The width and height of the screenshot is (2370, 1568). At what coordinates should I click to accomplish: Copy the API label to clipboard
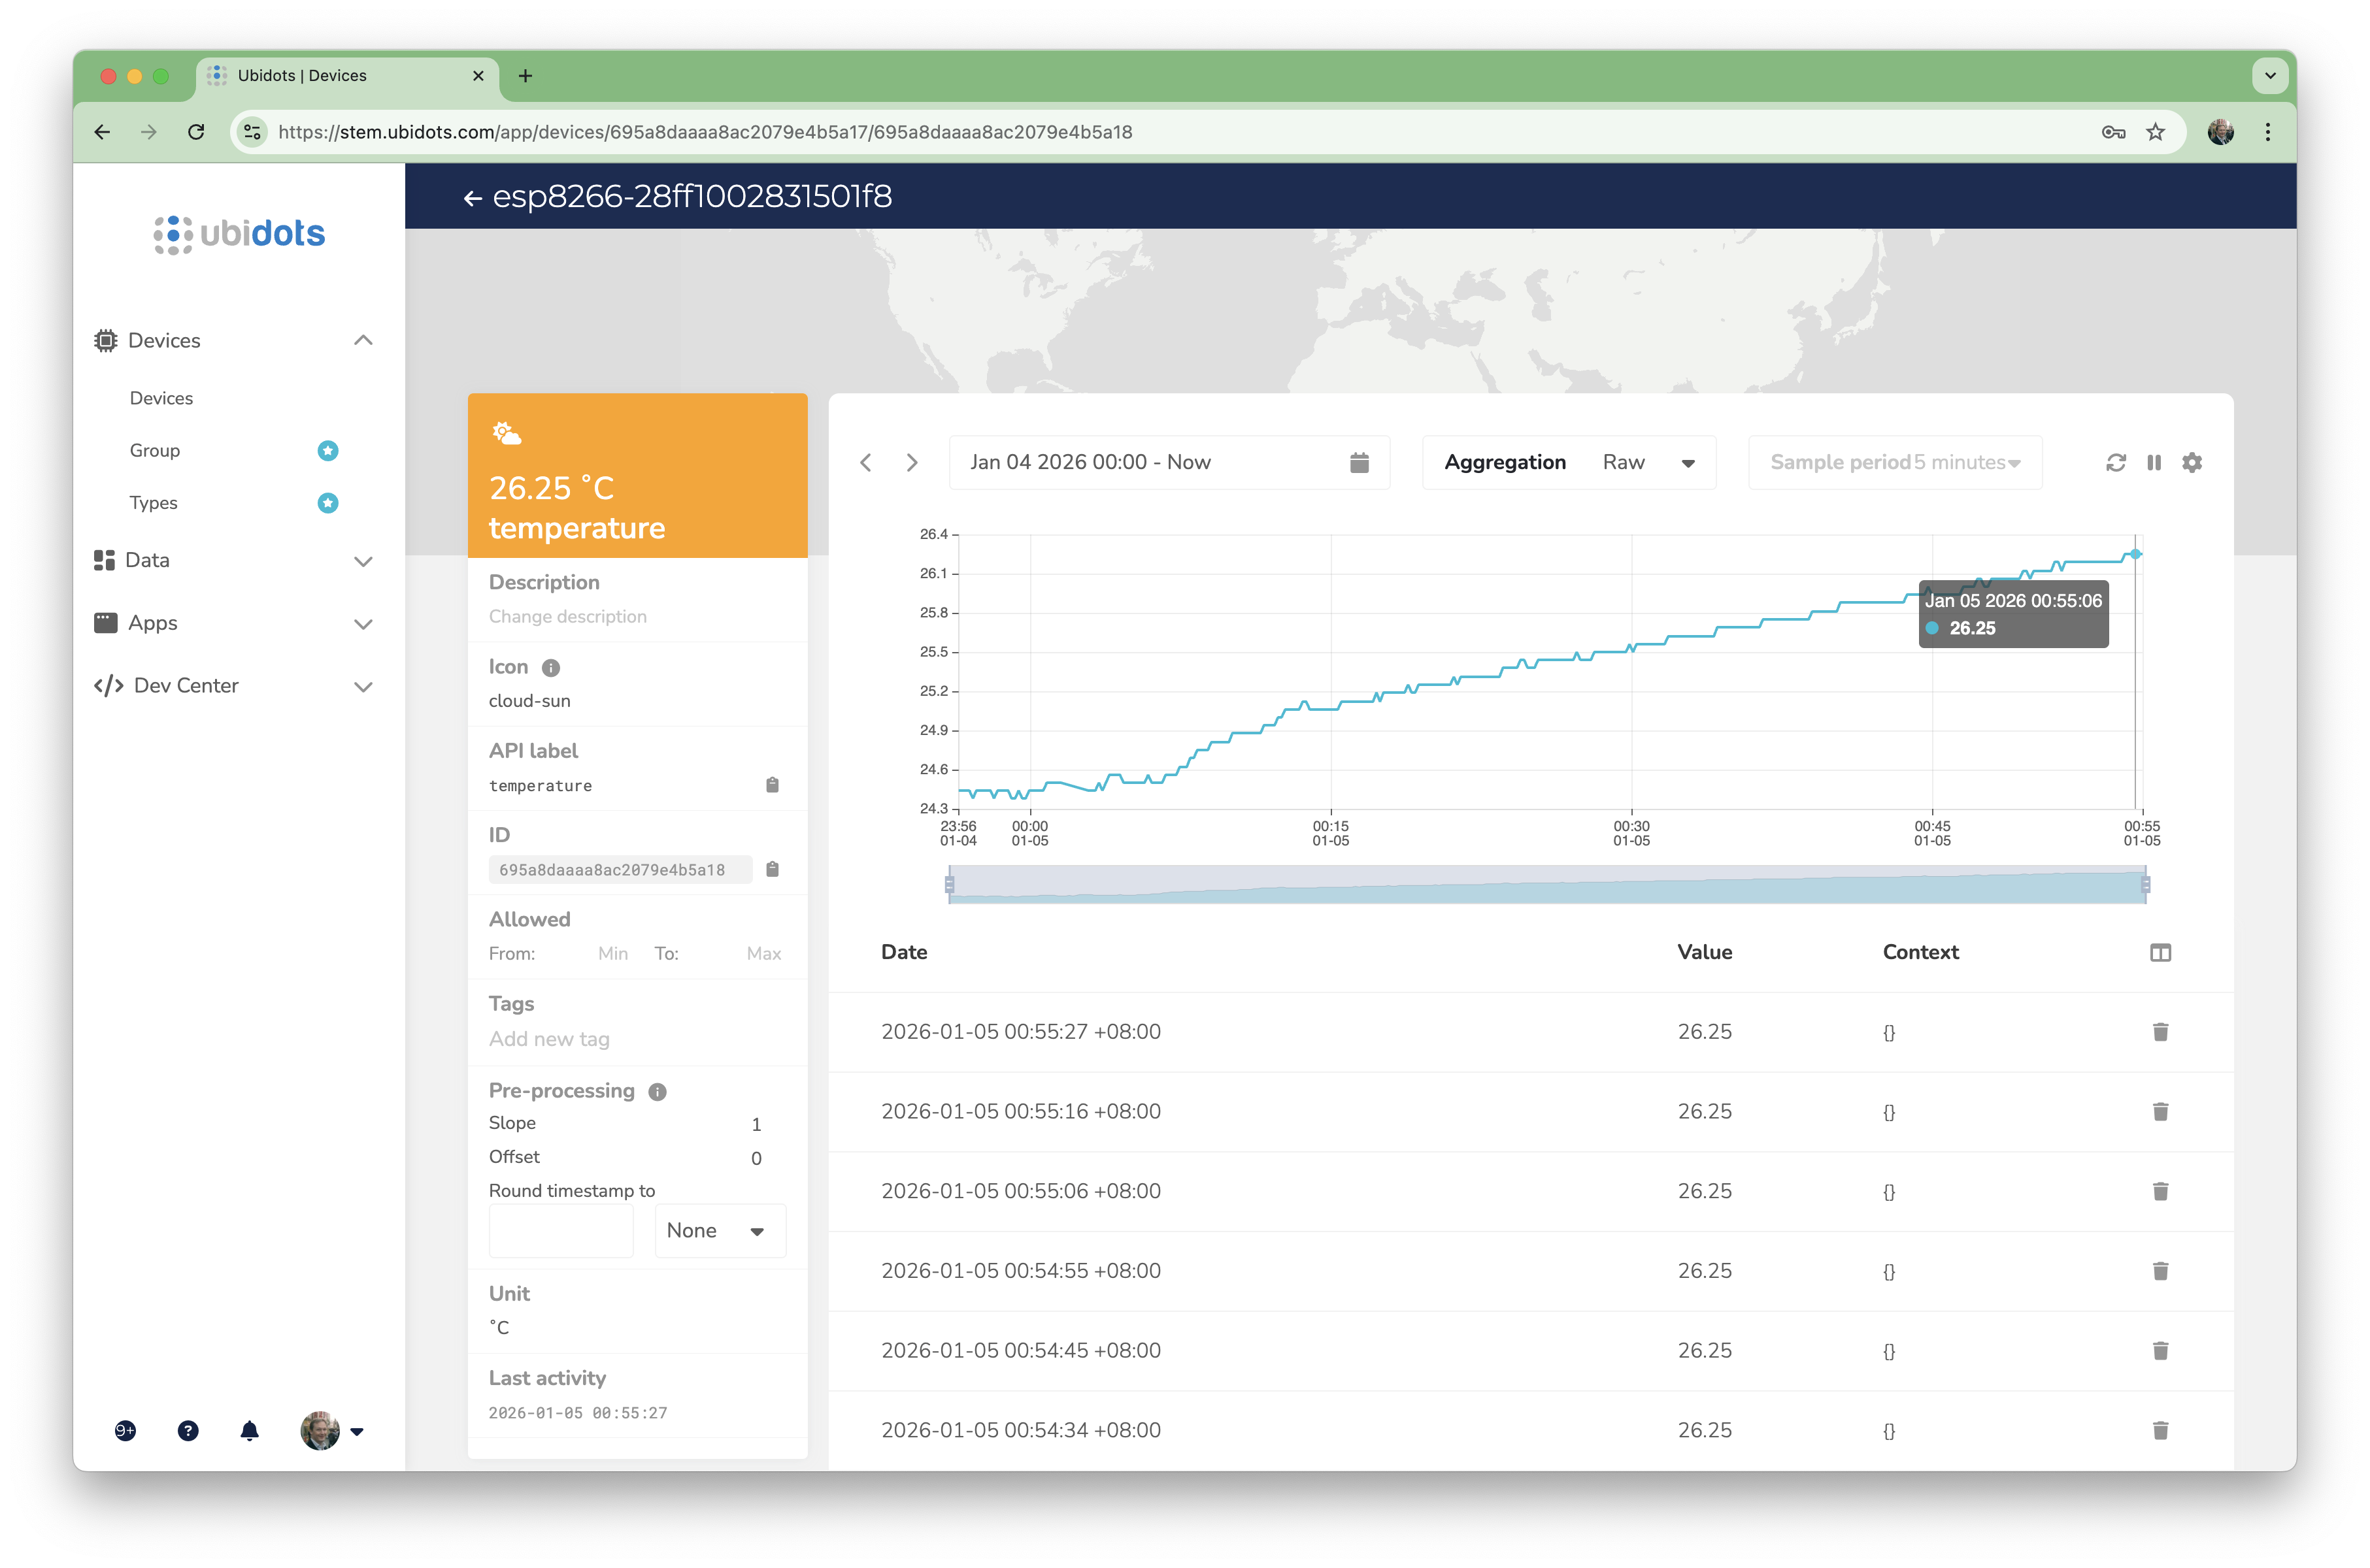pyautogui.click(x=771, y=785)
